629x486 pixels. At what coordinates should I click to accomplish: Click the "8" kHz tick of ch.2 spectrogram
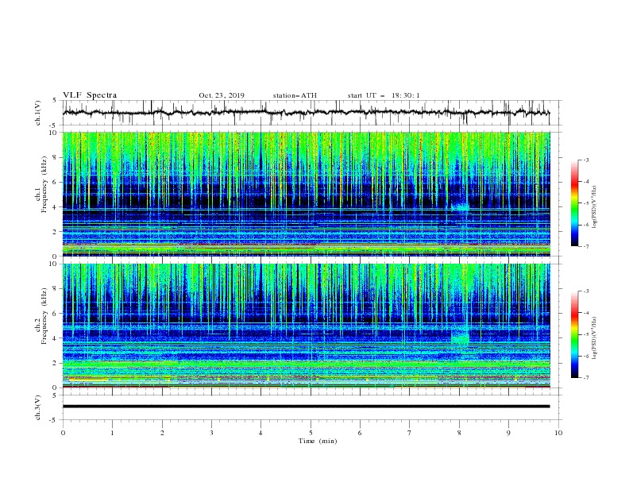click(x=56, y=289)
